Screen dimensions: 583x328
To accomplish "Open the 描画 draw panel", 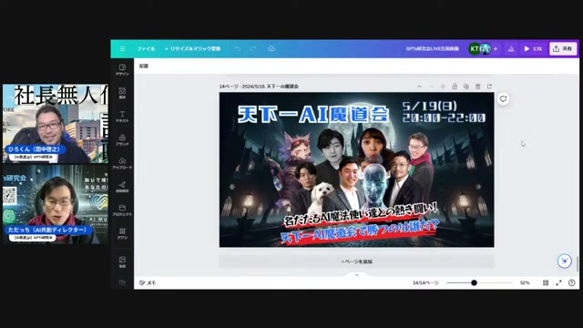I will click(122, 187).
